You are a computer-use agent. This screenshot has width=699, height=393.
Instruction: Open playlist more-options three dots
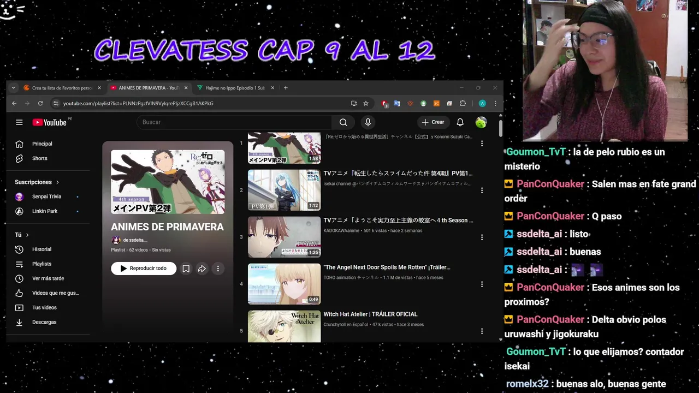point(218,269)
